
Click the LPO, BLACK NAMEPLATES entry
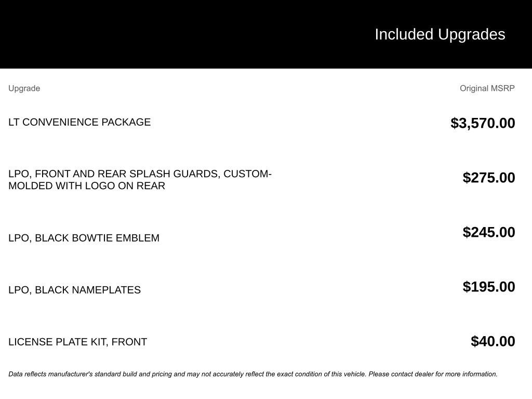pos(74,290)
